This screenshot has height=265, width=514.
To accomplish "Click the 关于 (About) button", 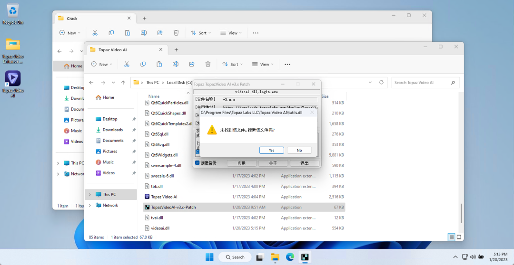I will coord(273,163).
